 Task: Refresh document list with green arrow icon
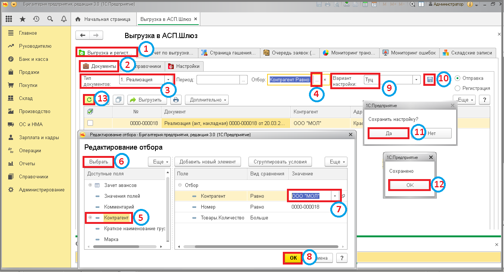click(89, 100)
